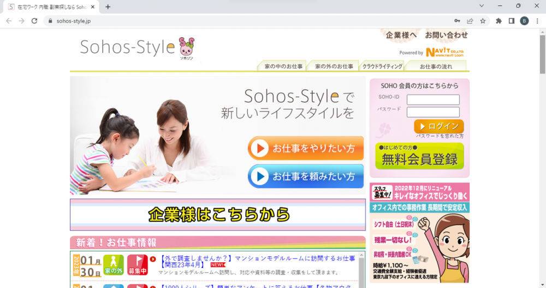Screen dimensions: 546x288
Task: Open the 家の中のお仕事 tab
Action: [282, 66]
